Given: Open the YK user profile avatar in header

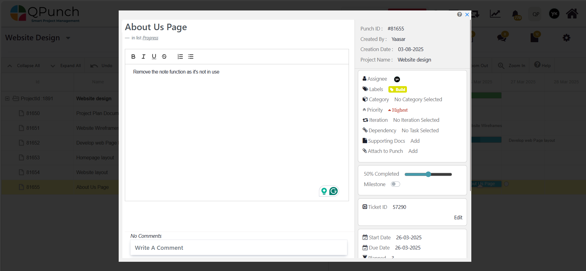Looking at the screenshot, I should coord(554,14).
